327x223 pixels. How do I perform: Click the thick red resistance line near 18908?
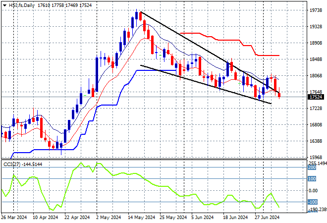(x=229, y=40)
